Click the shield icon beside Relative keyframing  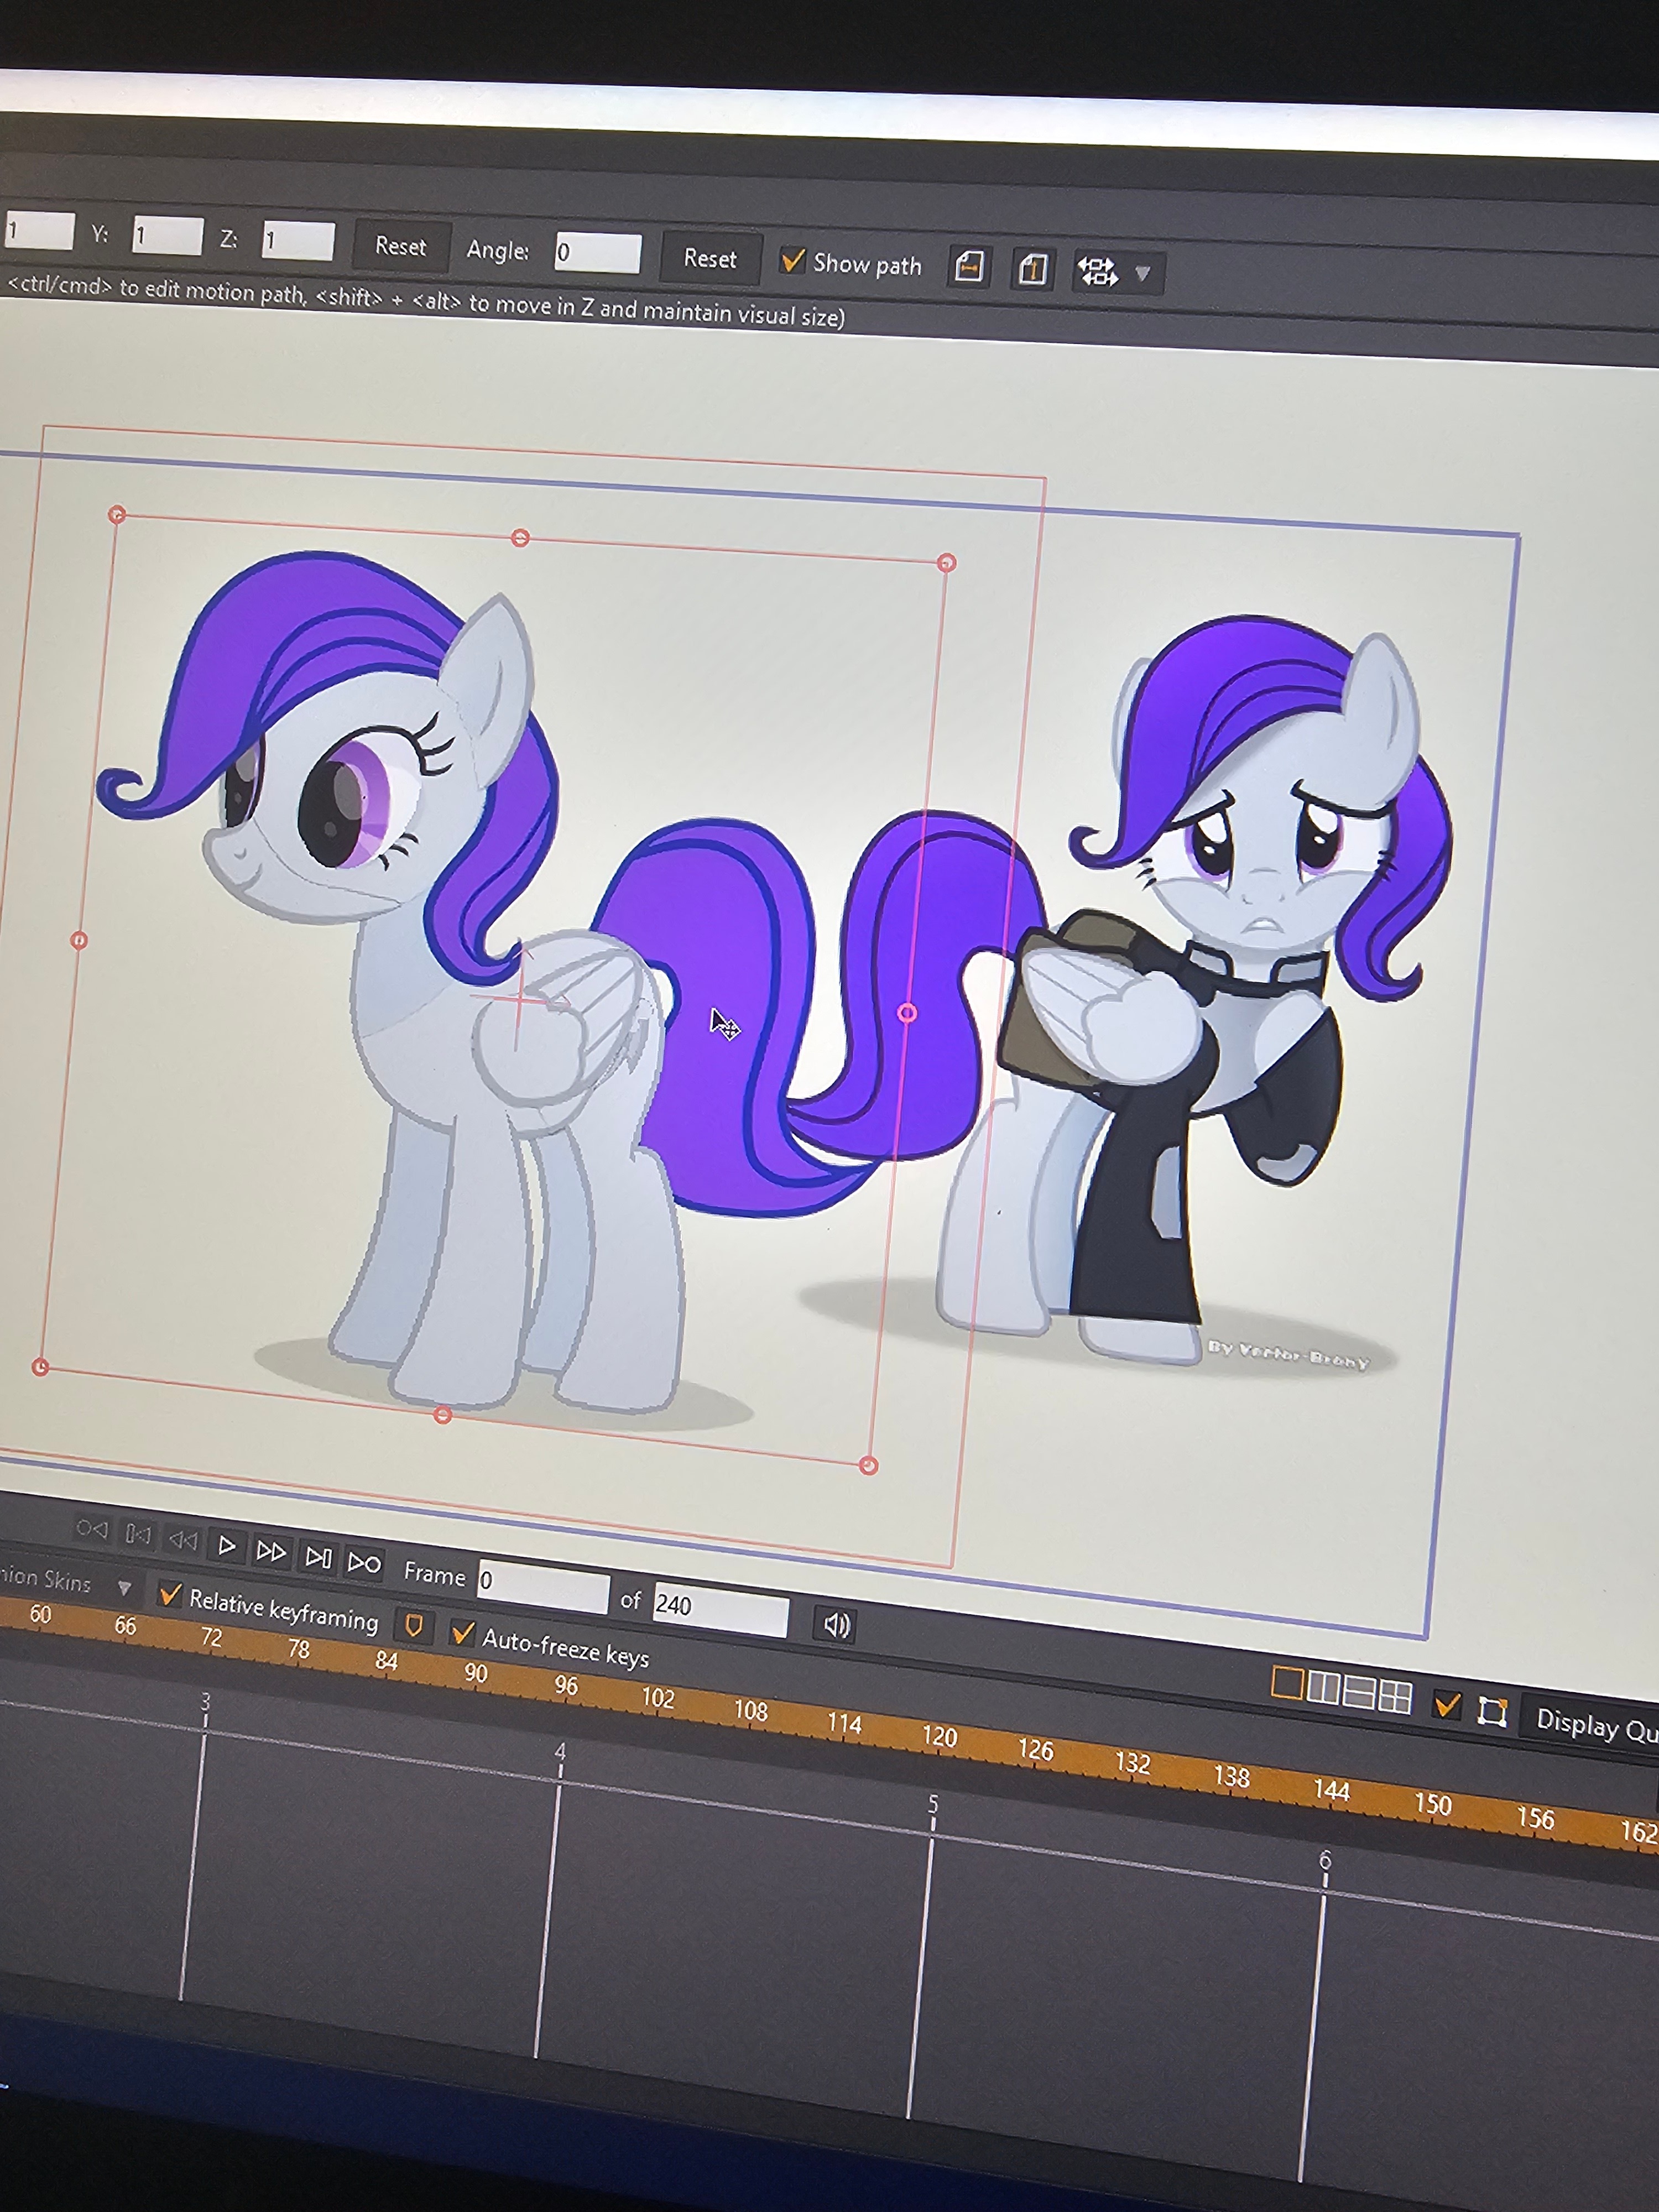tap(412, 1625)
